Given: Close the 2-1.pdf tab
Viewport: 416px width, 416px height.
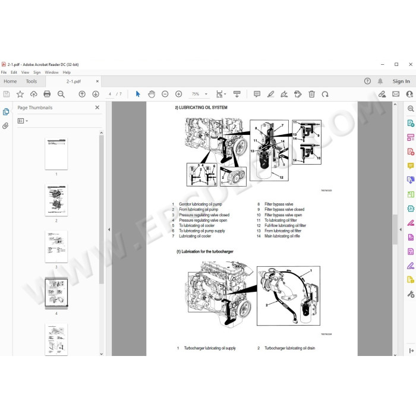Looking at the screenshot, I should click(97, 81).
